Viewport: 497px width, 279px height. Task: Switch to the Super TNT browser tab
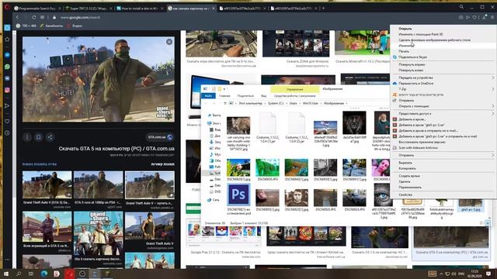pos(89,9)
